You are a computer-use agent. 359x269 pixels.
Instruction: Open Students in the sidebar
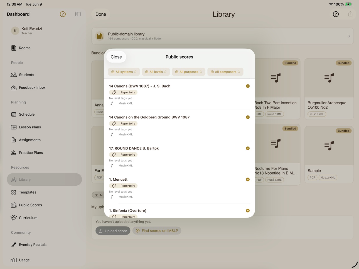point(45,75)
